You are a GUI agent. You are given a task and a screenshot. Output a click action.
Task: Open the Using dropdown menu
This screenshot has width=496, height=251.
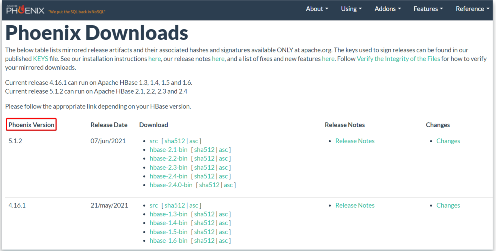click(351, 9)
